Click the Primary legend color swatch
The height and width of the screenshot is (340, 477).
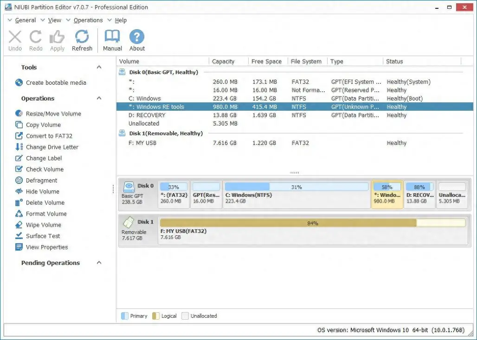point(123,316)
